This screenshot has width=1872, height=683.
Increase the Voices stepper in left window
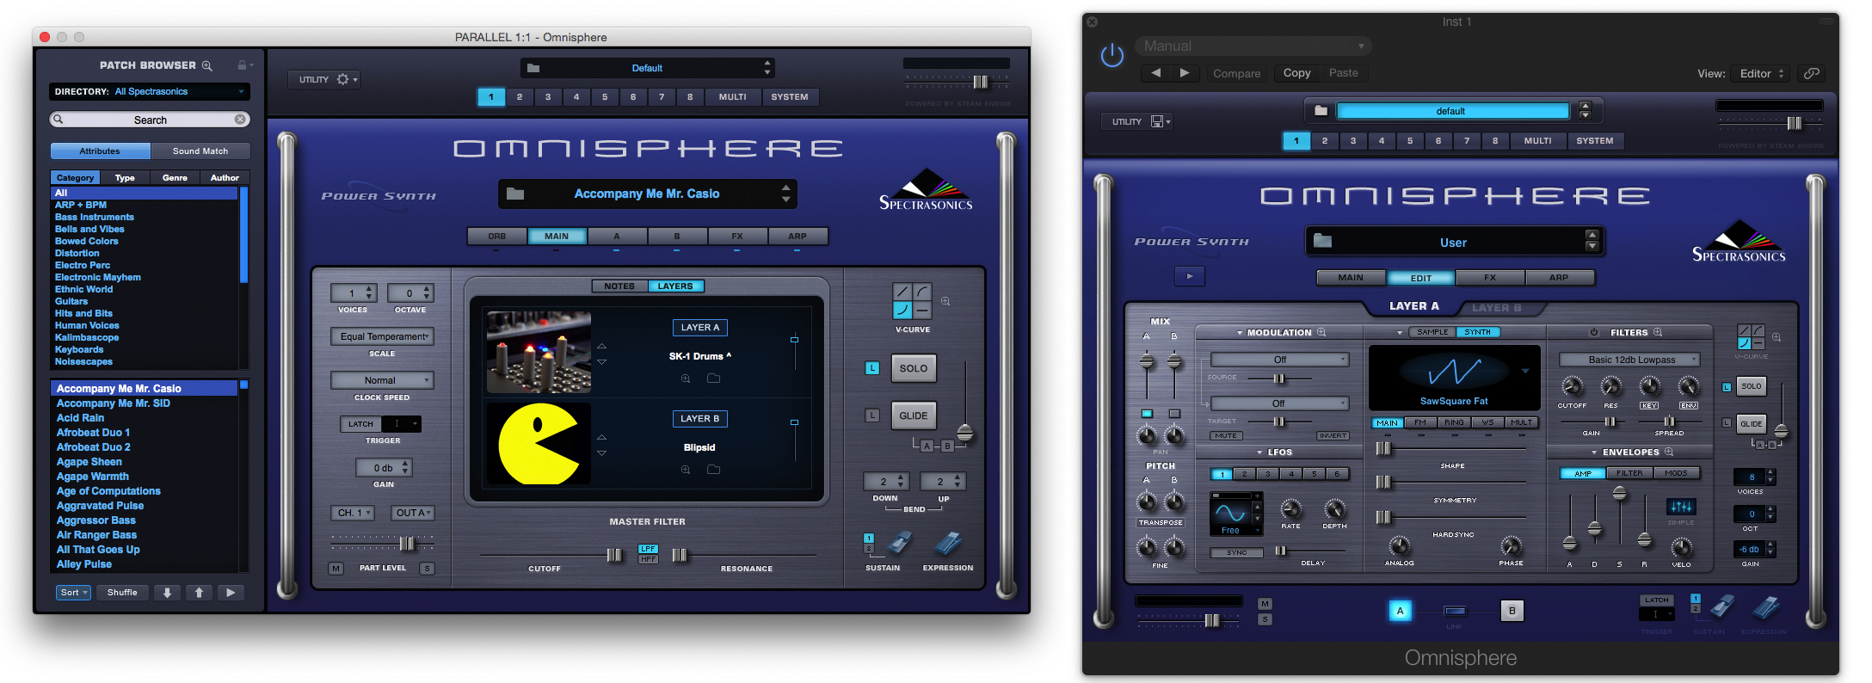pos(369,289)
